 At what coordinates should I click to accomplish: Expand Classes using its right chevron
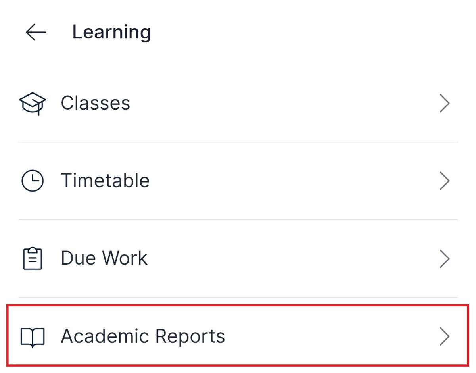point(445,104)
